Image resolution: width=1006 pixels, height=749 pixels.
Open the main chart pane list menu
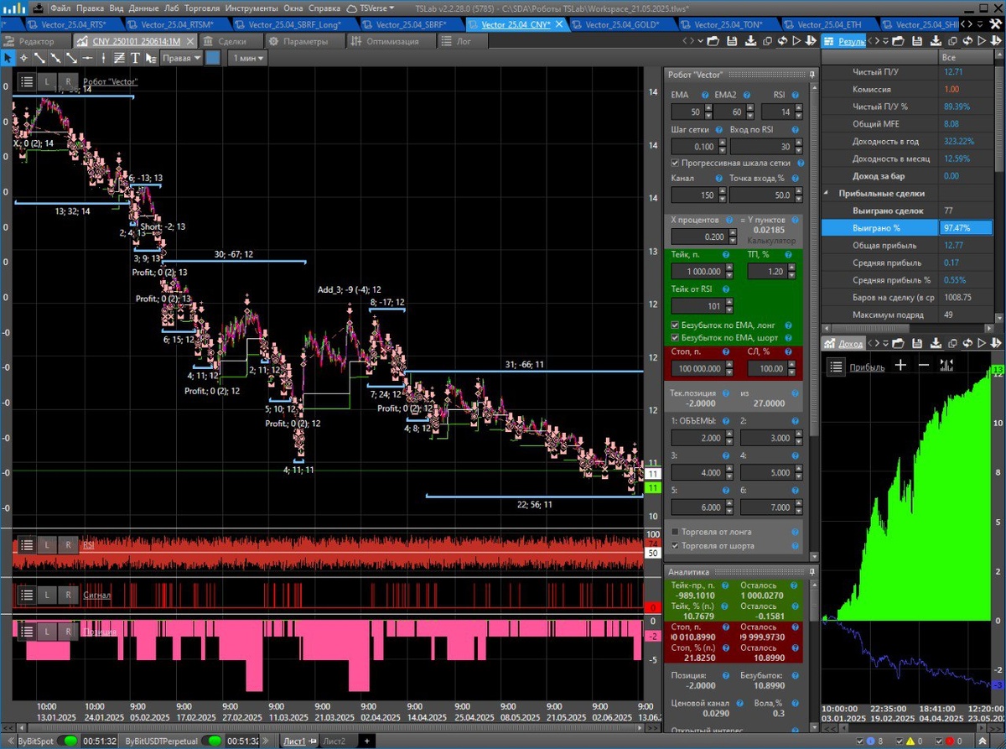[x=27, y=81]
